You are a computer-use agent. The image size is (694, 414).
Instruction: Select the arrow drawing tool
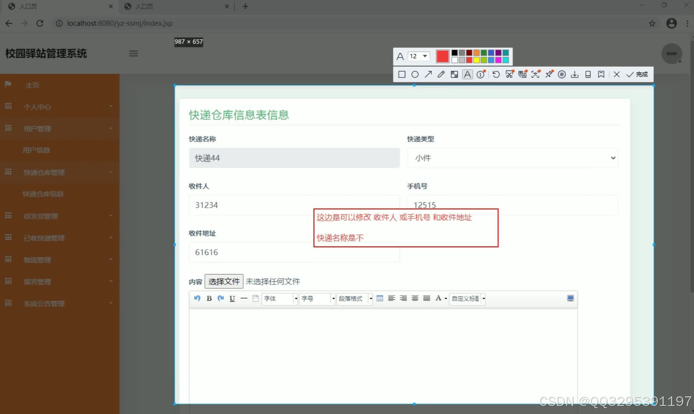click(428, 74)
